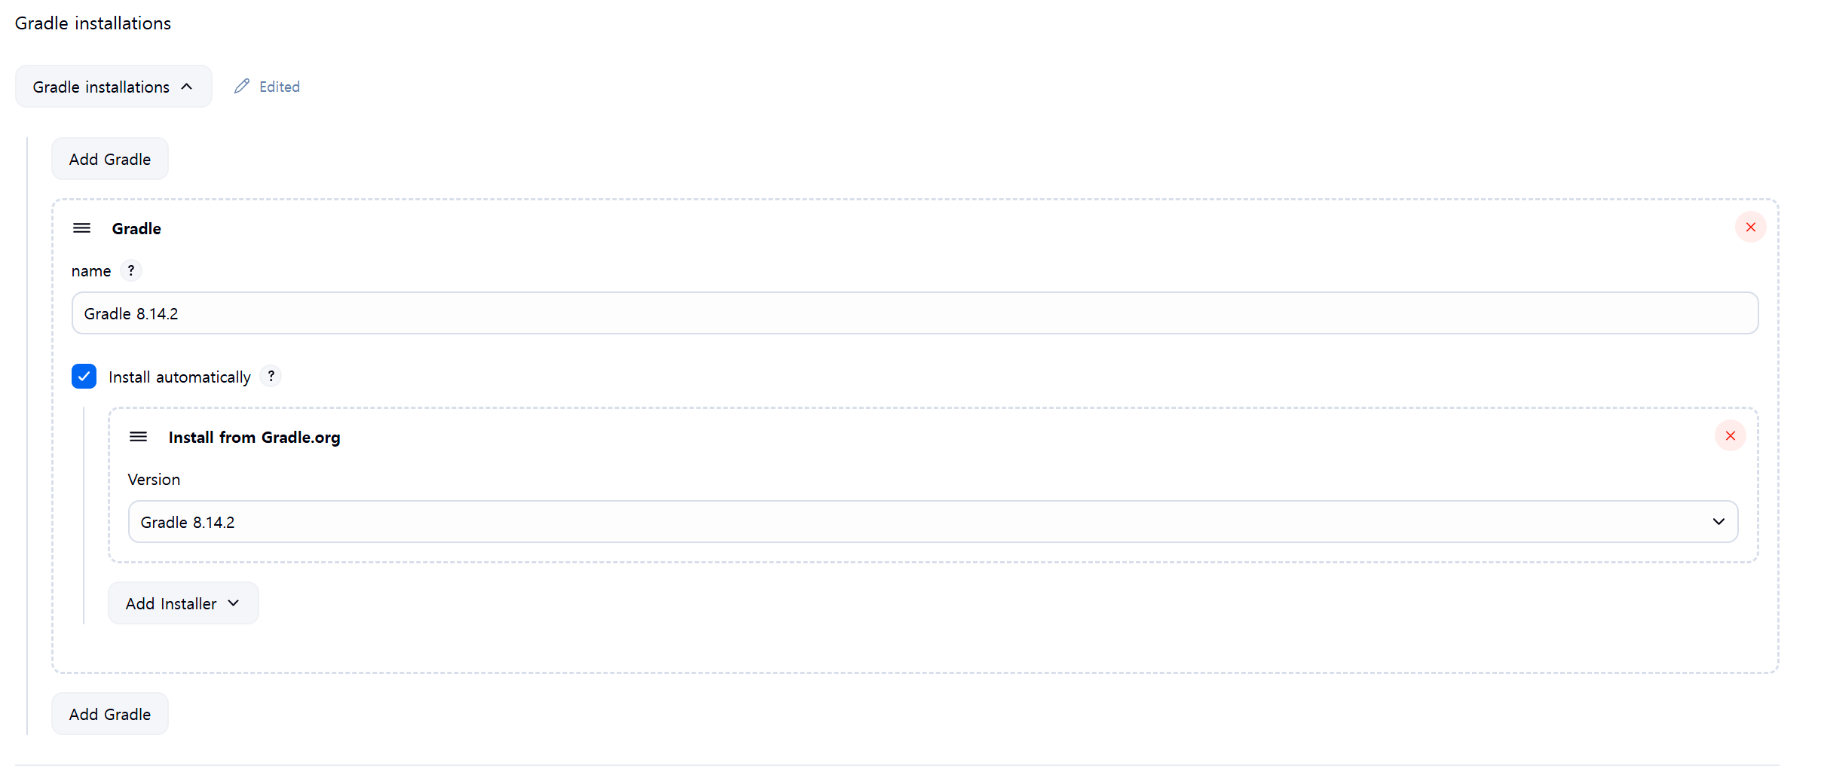Delete the Gradle installation with red X
Viewport: 1821px width, 775px height.
(x=1750, y=227)
